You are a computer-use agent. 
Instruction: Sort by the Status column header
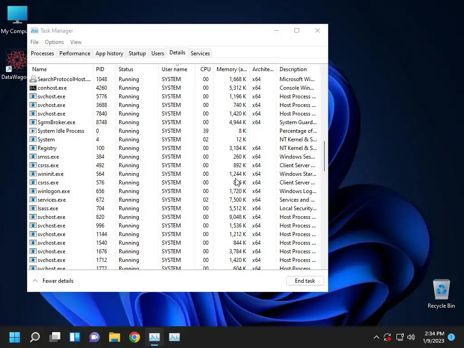tap(137, 69)
